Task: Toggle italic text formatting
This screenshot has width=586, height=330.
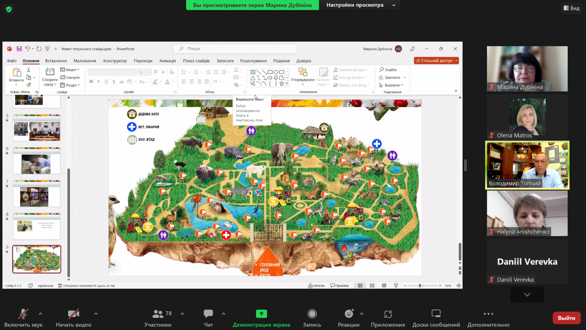Action: point(99,82)
